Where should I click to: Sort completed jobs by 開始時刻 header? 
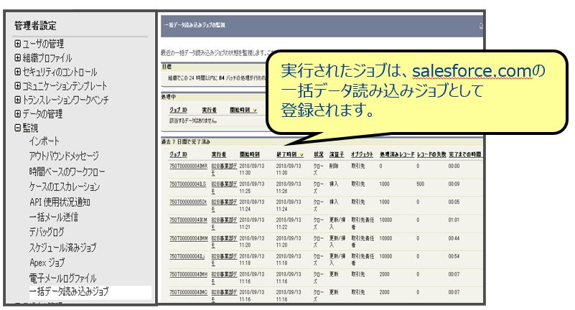point(250,154)
